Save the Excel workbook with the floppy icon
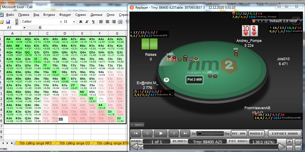Viewport: 305px width, 152px height. (8, 22)
